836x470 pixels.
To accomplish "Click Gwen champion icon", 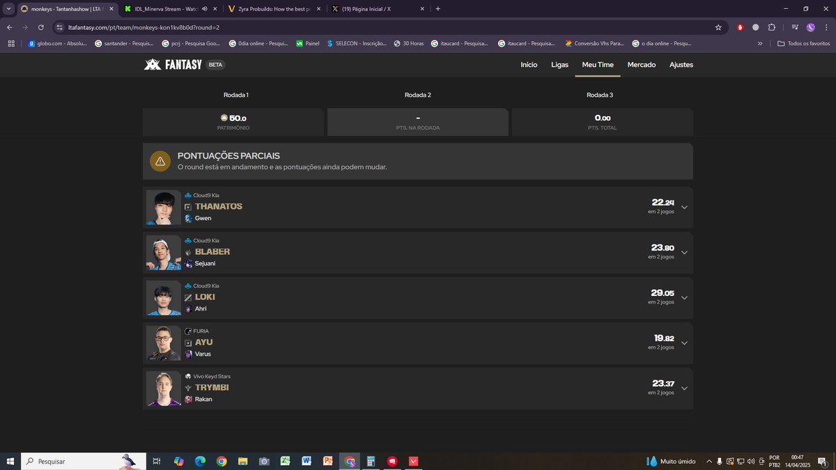I will click(x=188, y=218).
